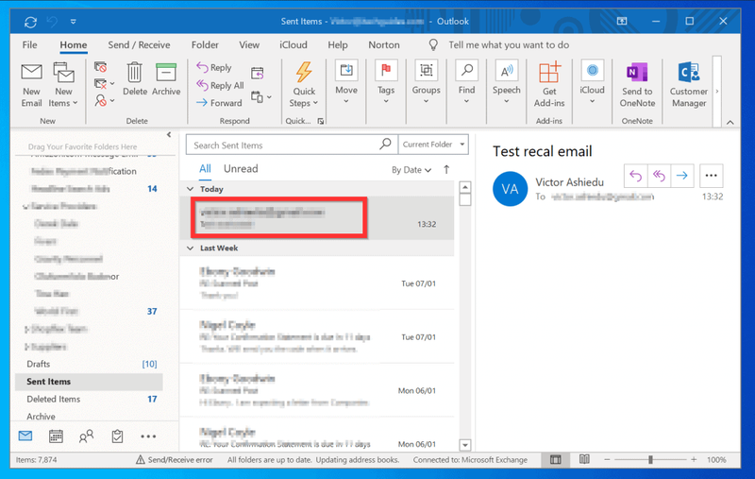Click Tell me what you want to do
This screenshot has height=479, width=755.
click(x=509, y=44)
